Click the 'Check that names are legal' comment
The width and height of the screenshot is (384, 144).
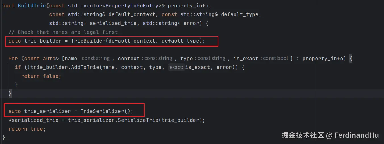click(x=63, y=32)
